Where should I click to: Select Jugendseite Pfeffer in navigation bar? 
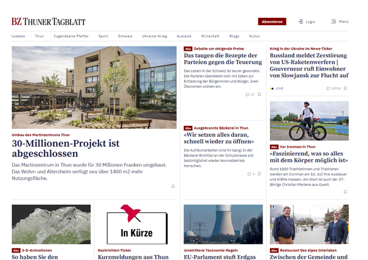coord(71,36)
